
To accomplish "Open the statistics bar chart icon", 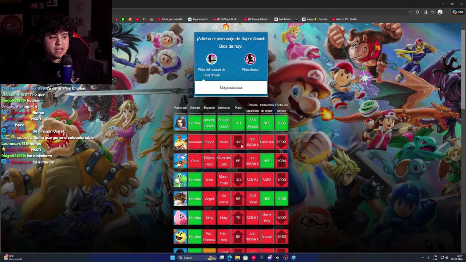I will pos(215,27).
